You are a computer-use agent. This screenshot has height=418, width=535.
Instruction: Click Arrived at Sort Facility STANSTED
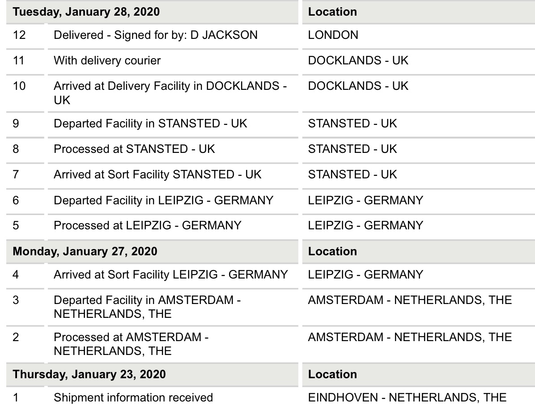click(157, 174)
